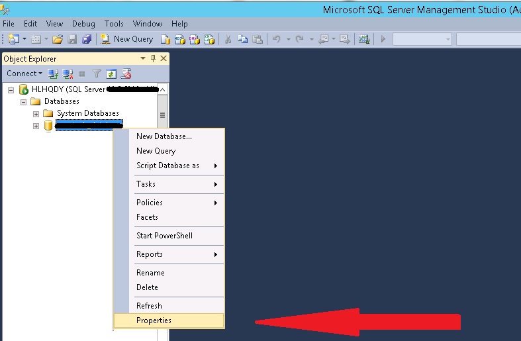This screenshot has height=341, width=521.
Task: Select the Databases folder tree item
Action: click(x=61, y=101)
